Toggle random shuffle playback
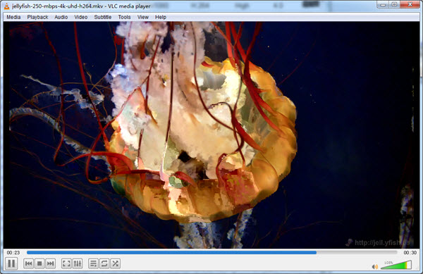The width and height of the screenshot is (423, 274). click(115, 263)
